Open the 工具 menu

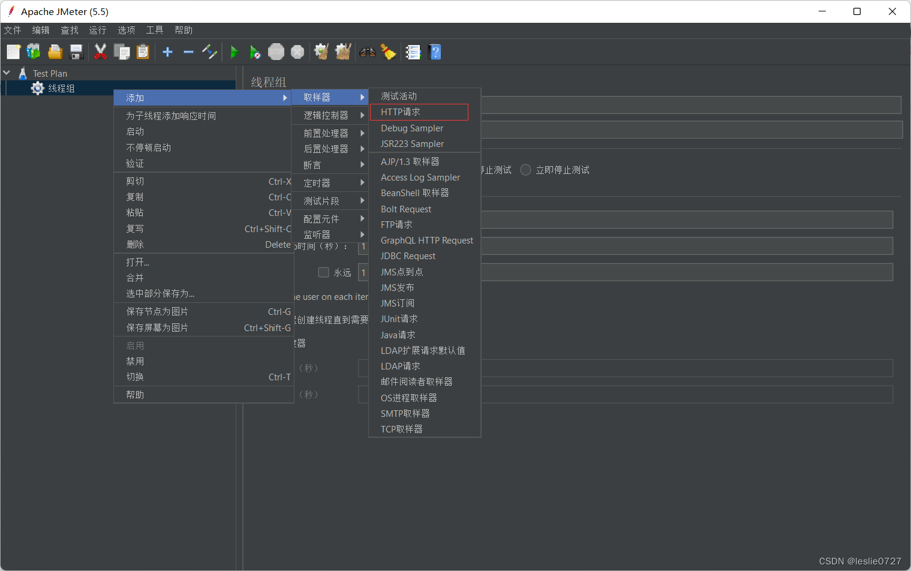155,30
